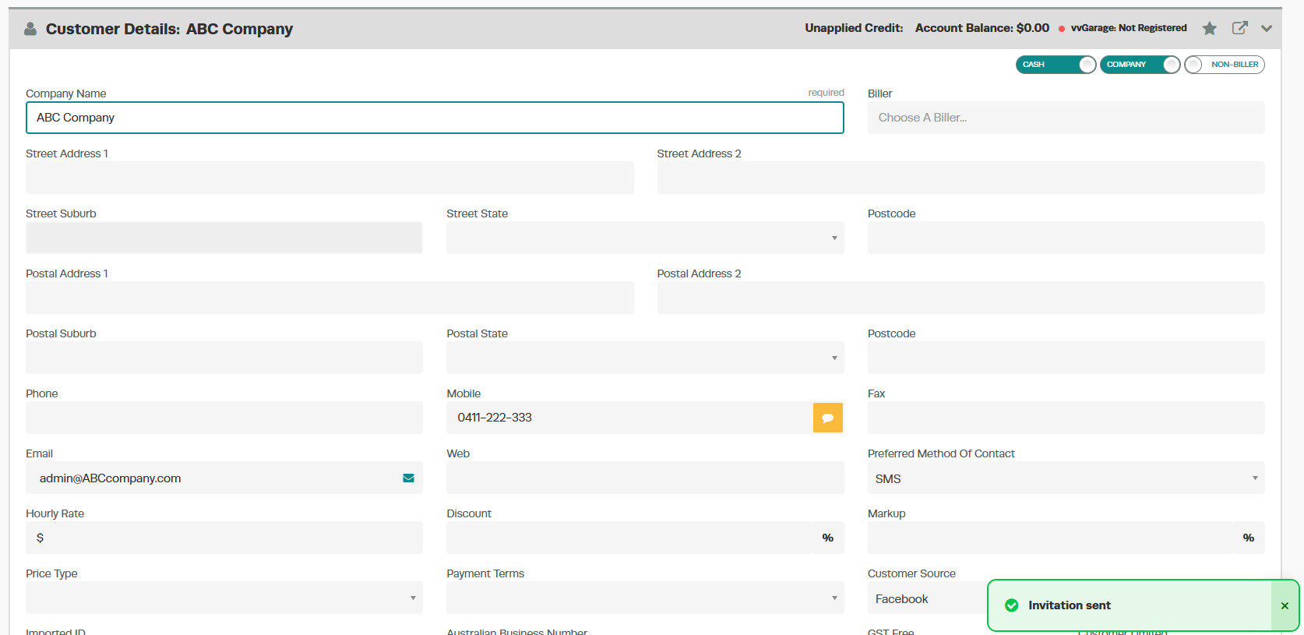
Task: Click the star favorite icon in header
Action: [x=1209, y=29]
